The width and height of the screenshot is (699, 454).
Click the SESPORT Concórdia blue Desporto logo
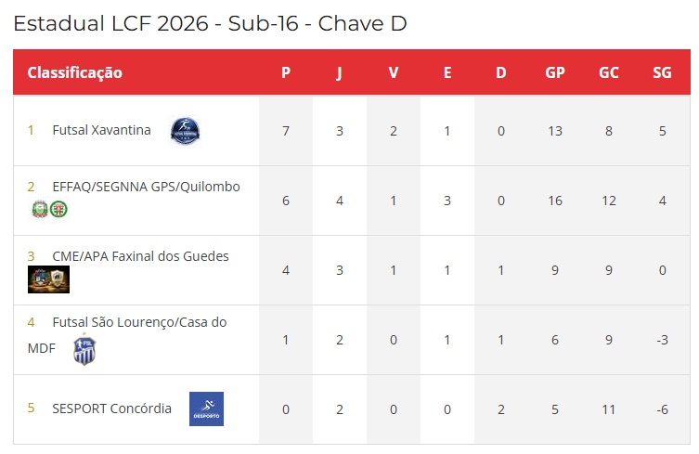pyautogui.click(x=206, y=409)
